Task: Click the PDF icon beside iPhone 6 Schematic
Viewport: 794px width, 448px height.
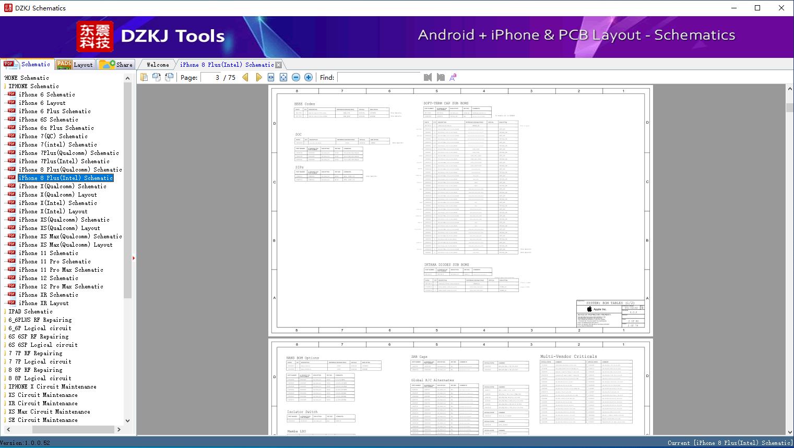Action: pyautogui.click(x=11, y=94)
